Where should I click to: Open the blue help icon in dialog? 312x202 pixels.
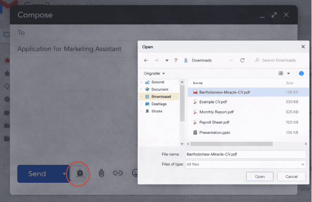301,73
